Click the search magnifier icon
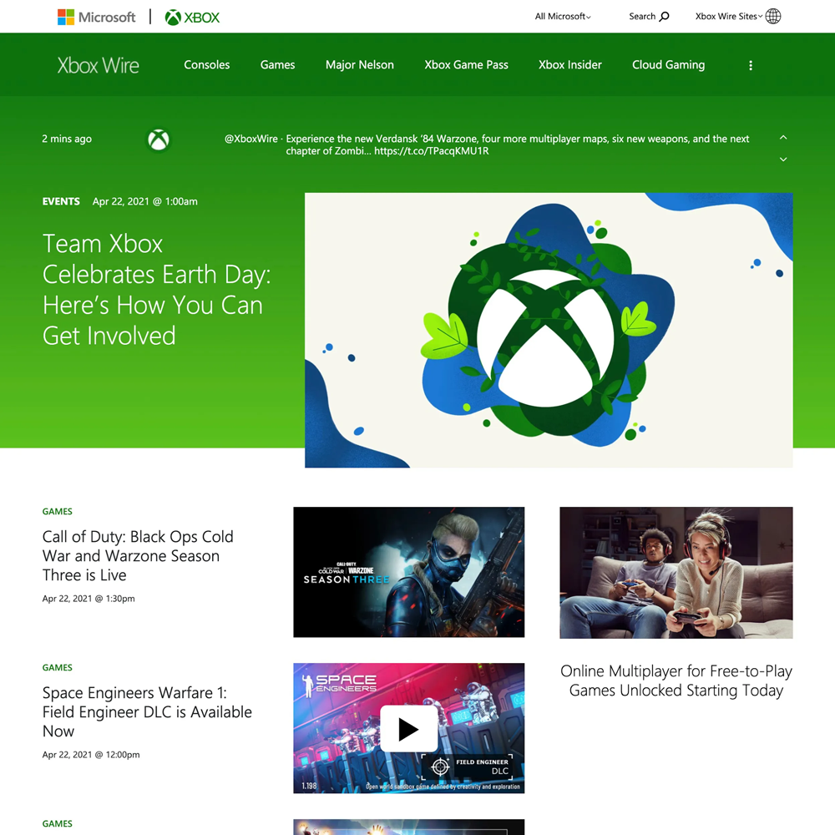 pyautogui.click(x=665, y=17)
